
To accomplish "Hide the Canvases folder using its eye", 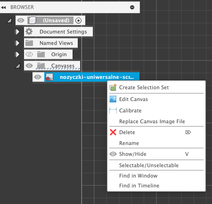I will (x=29, y=66).
